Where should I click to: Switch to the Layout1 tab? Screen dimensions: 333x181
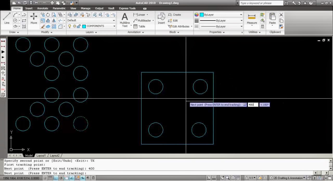41,155
